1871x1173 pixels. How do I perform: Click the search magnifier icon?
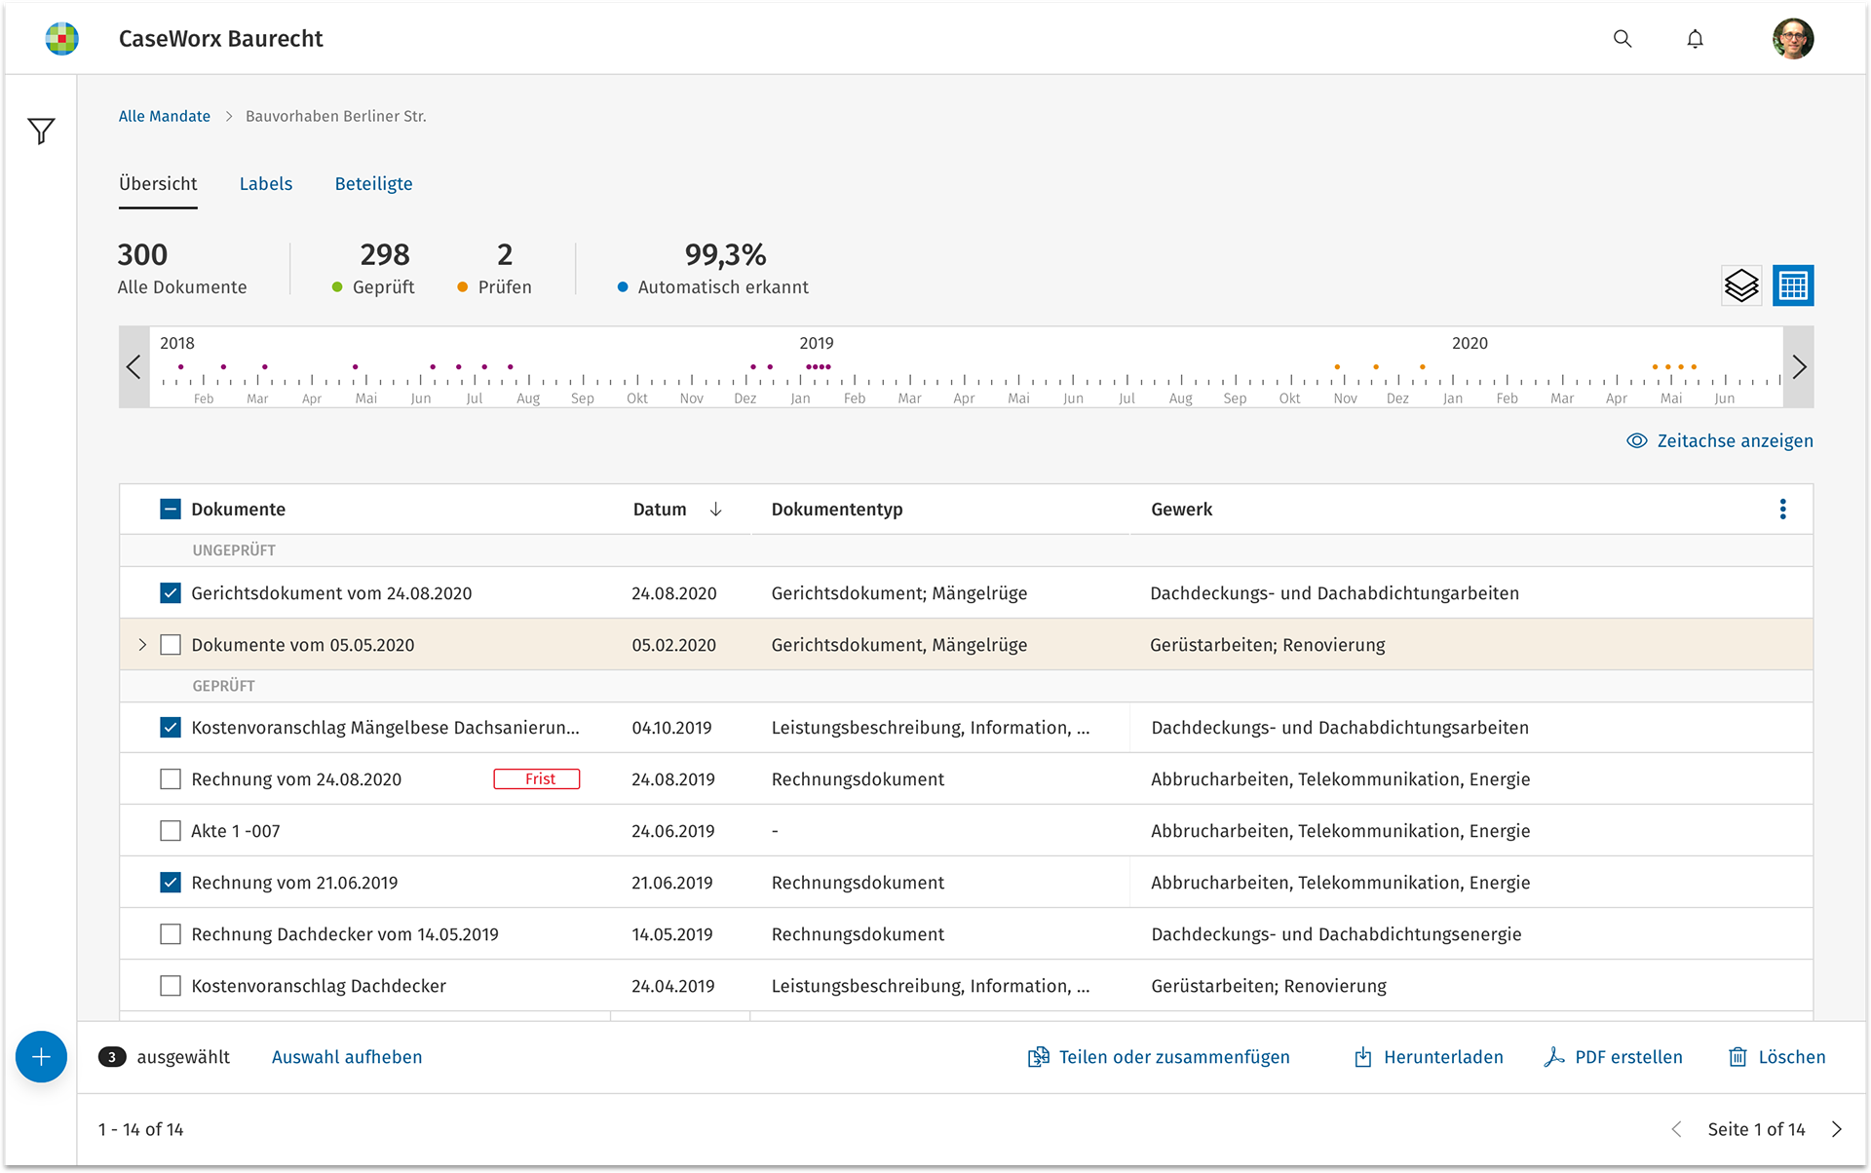click(x=1623, y=39)
